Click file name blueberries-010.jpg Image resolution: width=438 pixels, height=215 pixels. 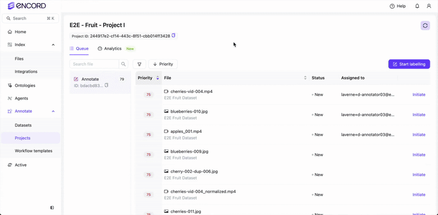189,112
